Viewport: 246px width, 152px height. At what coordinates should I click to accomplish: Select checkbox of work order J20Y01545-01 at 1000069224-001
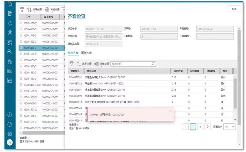click(x=21, y=35)
